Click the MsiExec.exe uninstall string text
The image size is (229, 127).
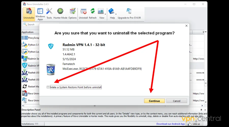click(102, 69)
